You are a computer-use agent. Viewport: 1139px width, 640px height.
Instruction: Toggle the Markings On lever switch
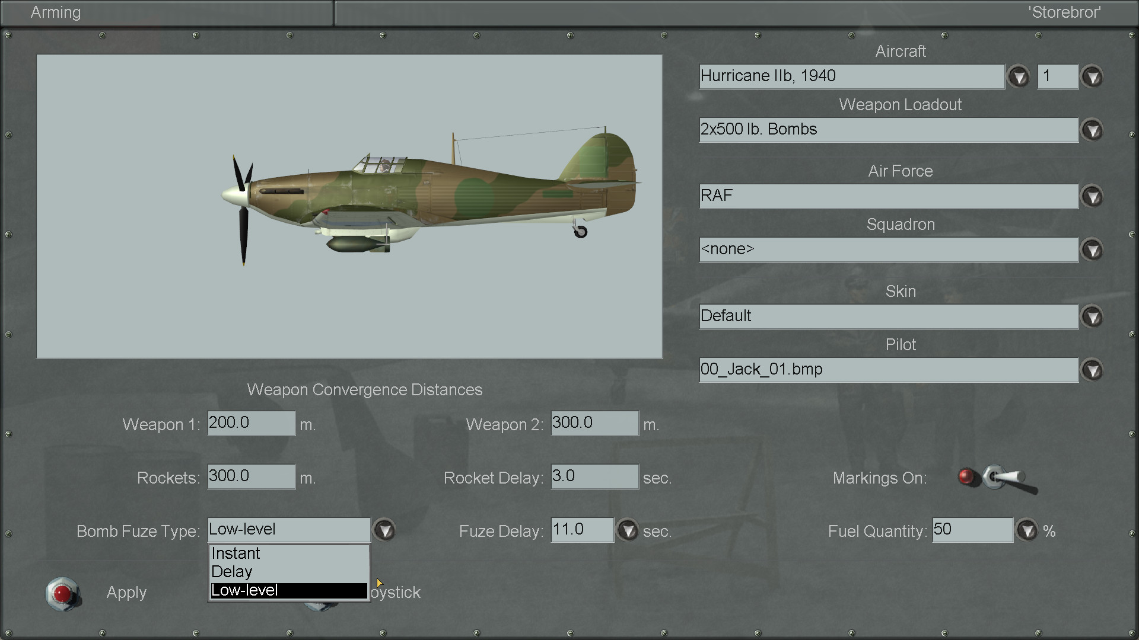[1005, 478]
